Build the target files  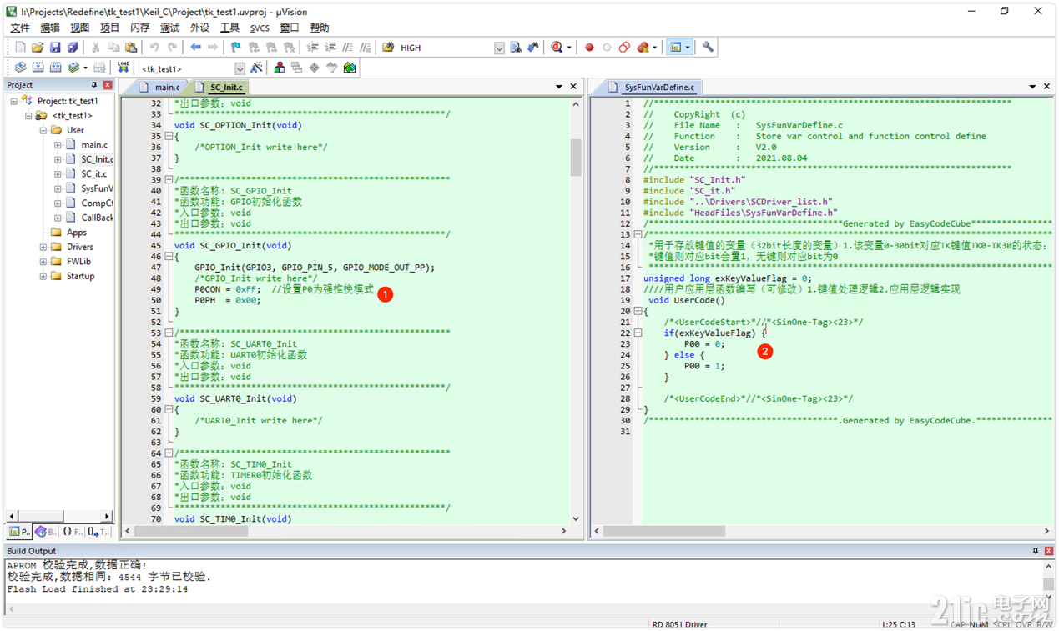(38, 68)
